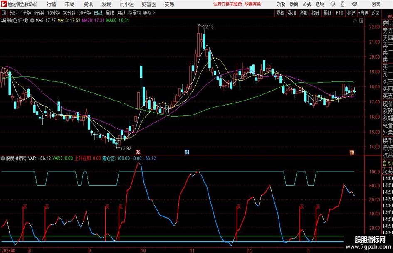This screenshot has height=253, width=393.
Task: Open the 资讯 menu
Action: click(x=88, y=4)
